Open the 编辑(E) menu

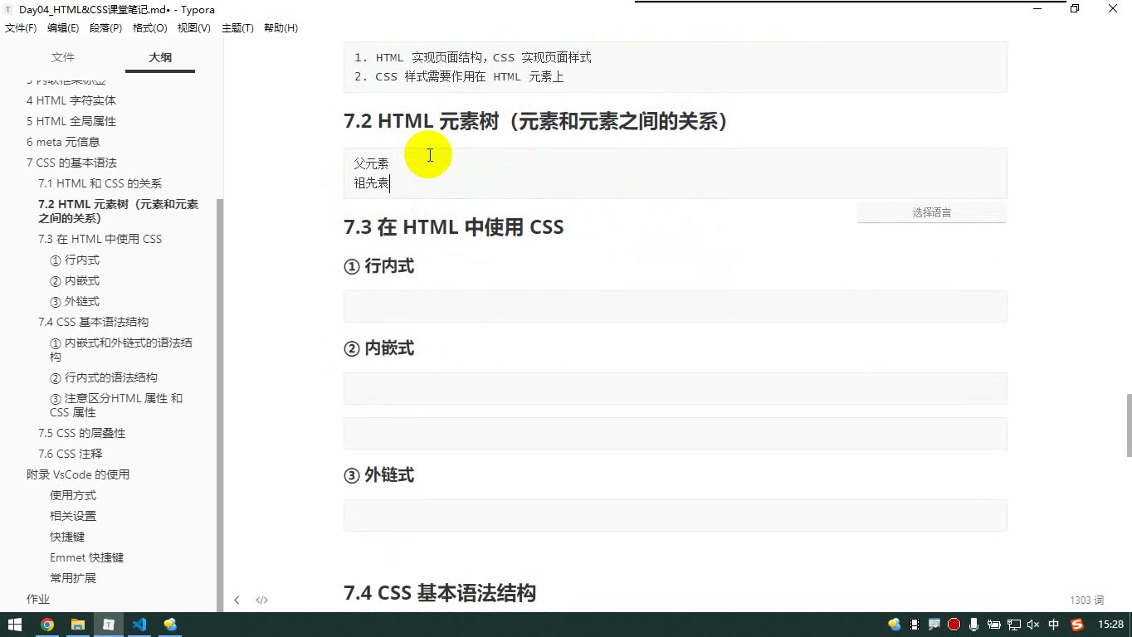63,28
